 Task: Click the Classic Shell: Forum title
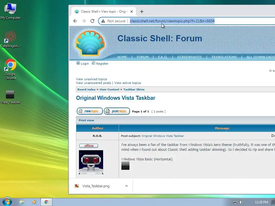pos(160,38)
